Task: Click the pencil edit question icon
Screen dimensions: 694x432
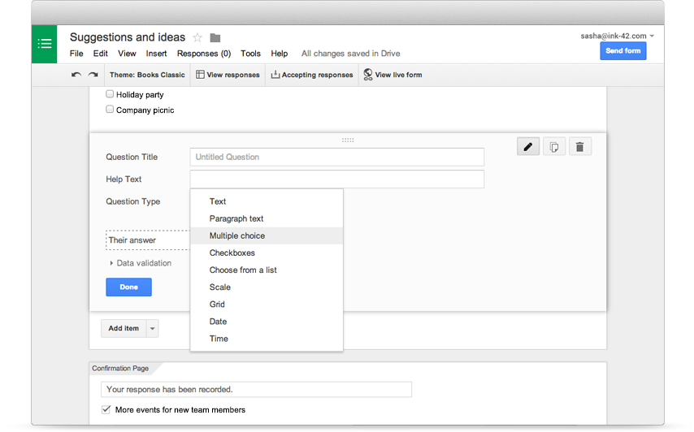Action: [x=528, y=147]
